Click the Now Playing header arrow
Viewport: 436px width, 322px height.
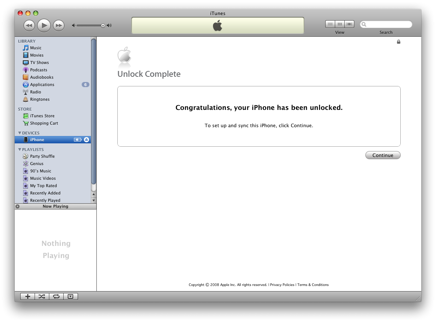(18, 207)
